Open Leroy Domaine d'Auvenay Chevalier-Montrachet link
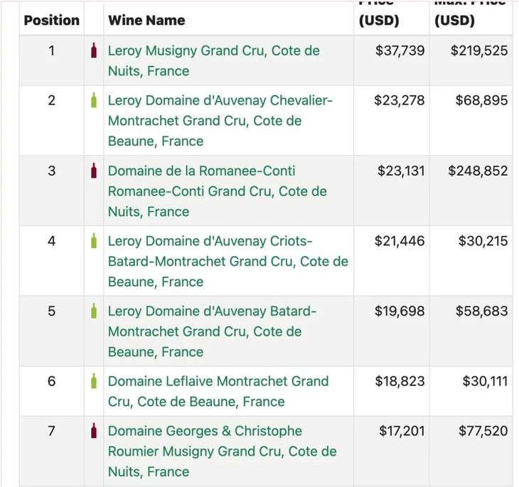The image size is (519, 487). 220,101
